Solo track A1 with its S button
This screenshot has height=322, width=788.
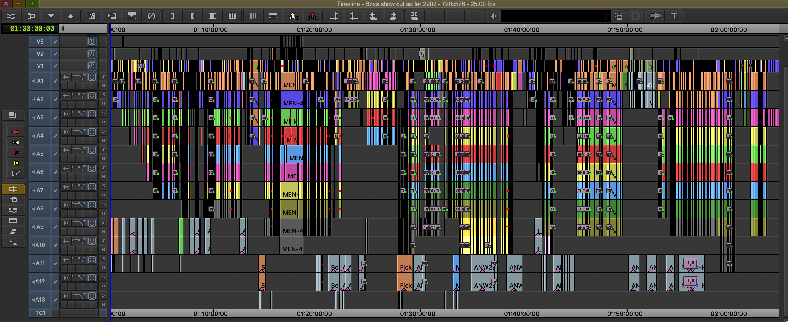[x=103, y=76]
